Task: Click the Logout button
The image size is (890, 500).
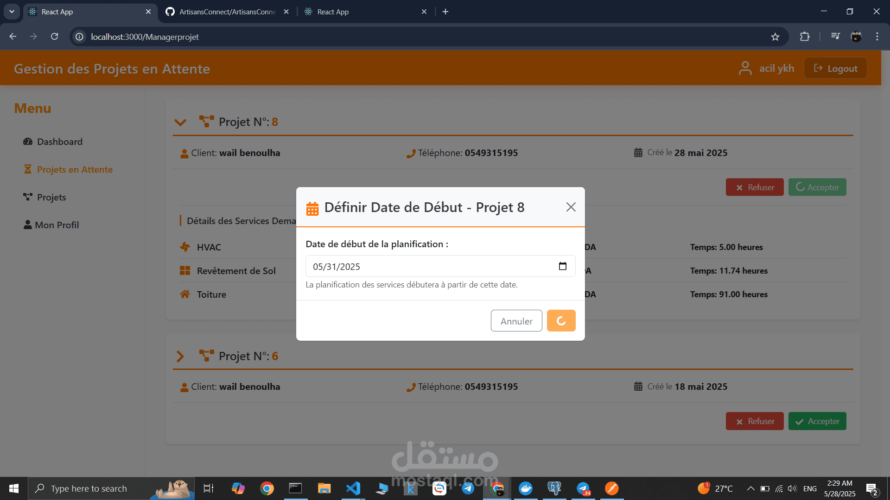Action: pyautogui.click(x=835, y=69)
